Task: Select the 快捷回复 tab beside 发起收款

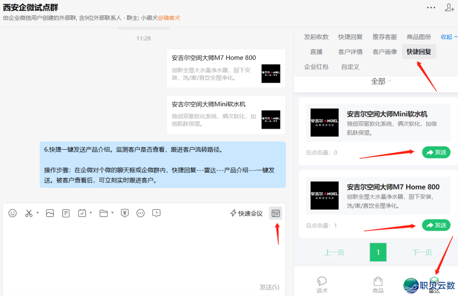Action: [351, 37]
